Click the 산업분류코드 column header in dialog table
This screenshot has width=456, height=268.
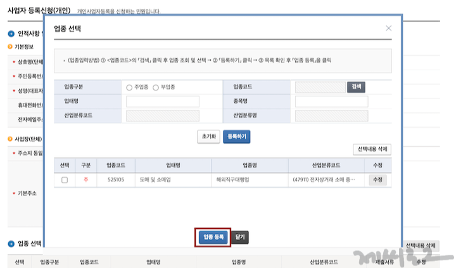(326, 166)
